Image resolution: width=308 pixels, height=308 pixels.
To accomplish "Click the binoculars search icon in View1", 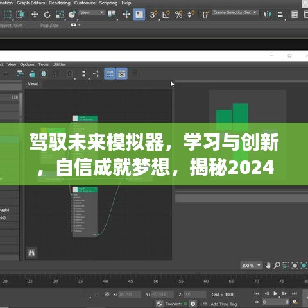I will click(x=31, y=253).
